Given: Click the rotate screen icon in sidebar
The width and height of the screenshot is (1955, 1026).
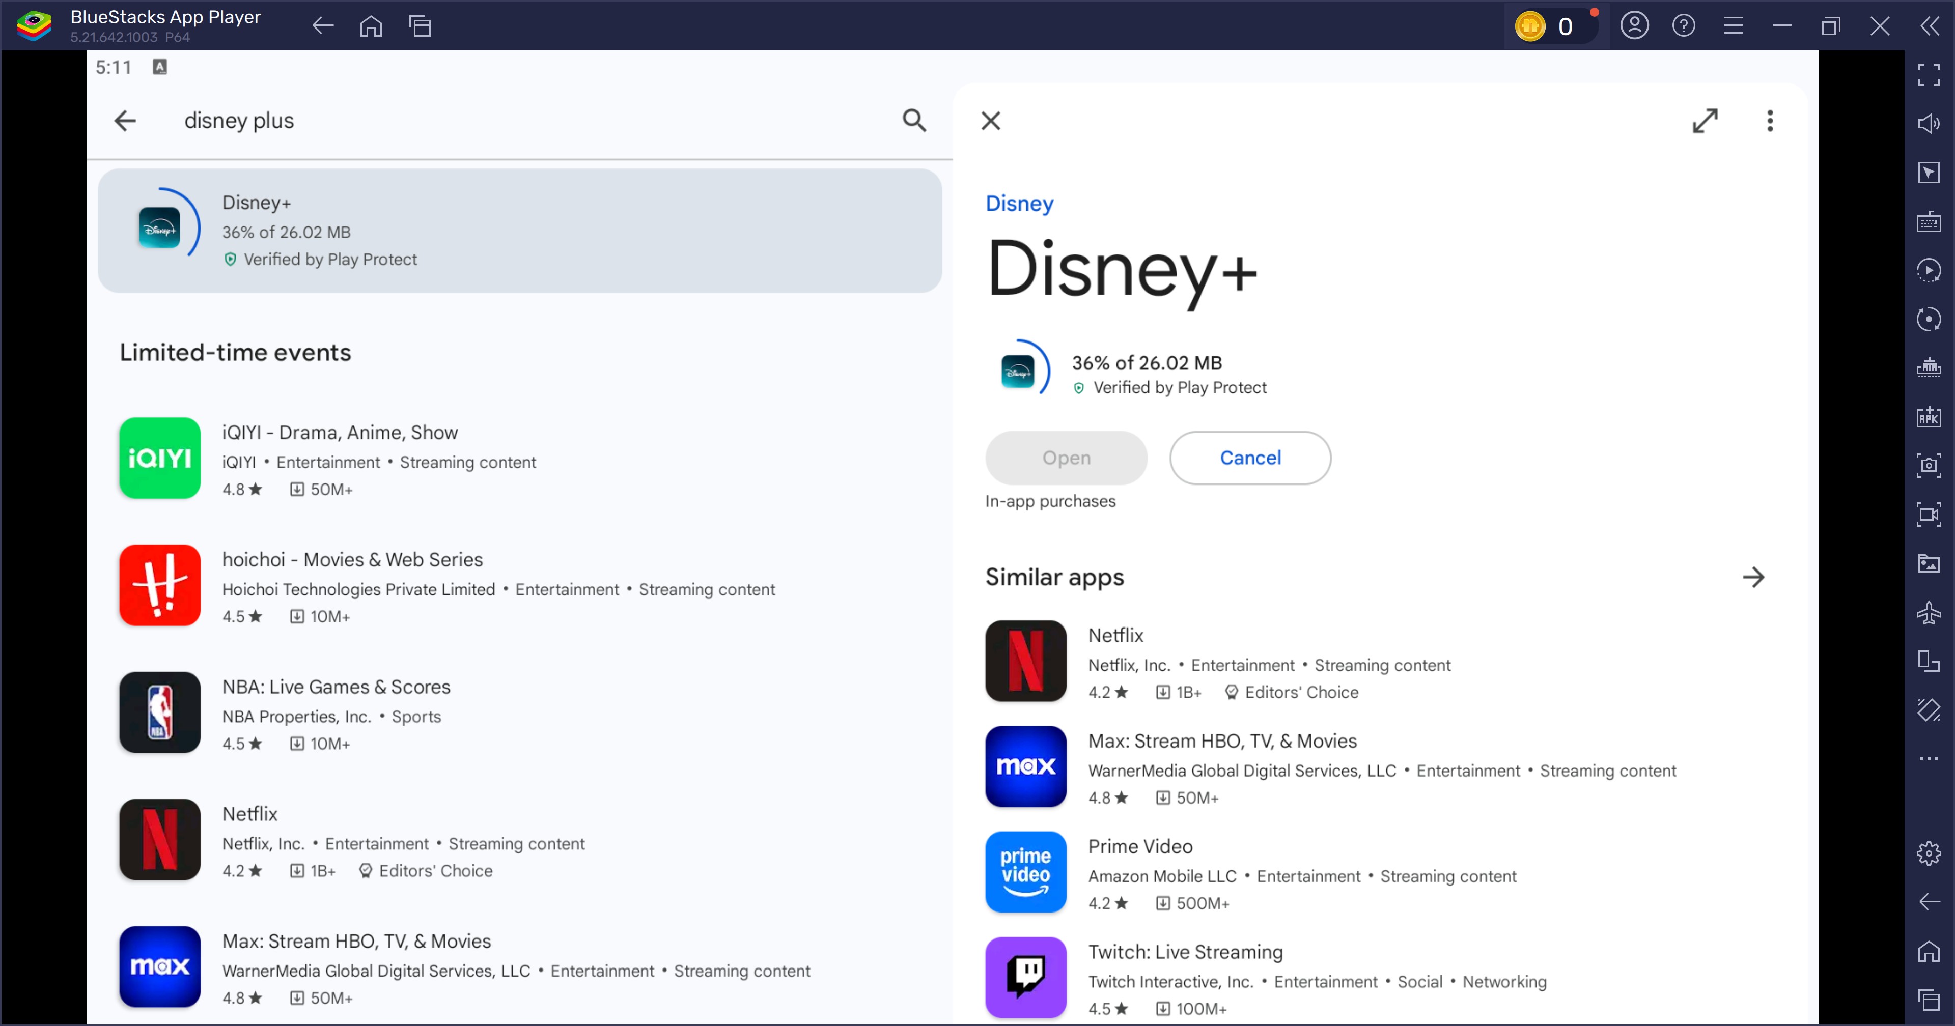Looking at the screenshot, I should pyautogui.click(x=1929, y=661).
